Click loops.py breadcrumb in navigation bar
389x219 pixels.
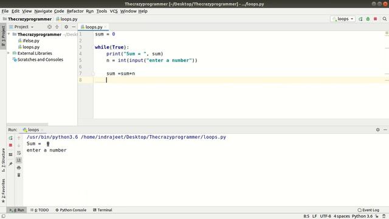[66, 19]
